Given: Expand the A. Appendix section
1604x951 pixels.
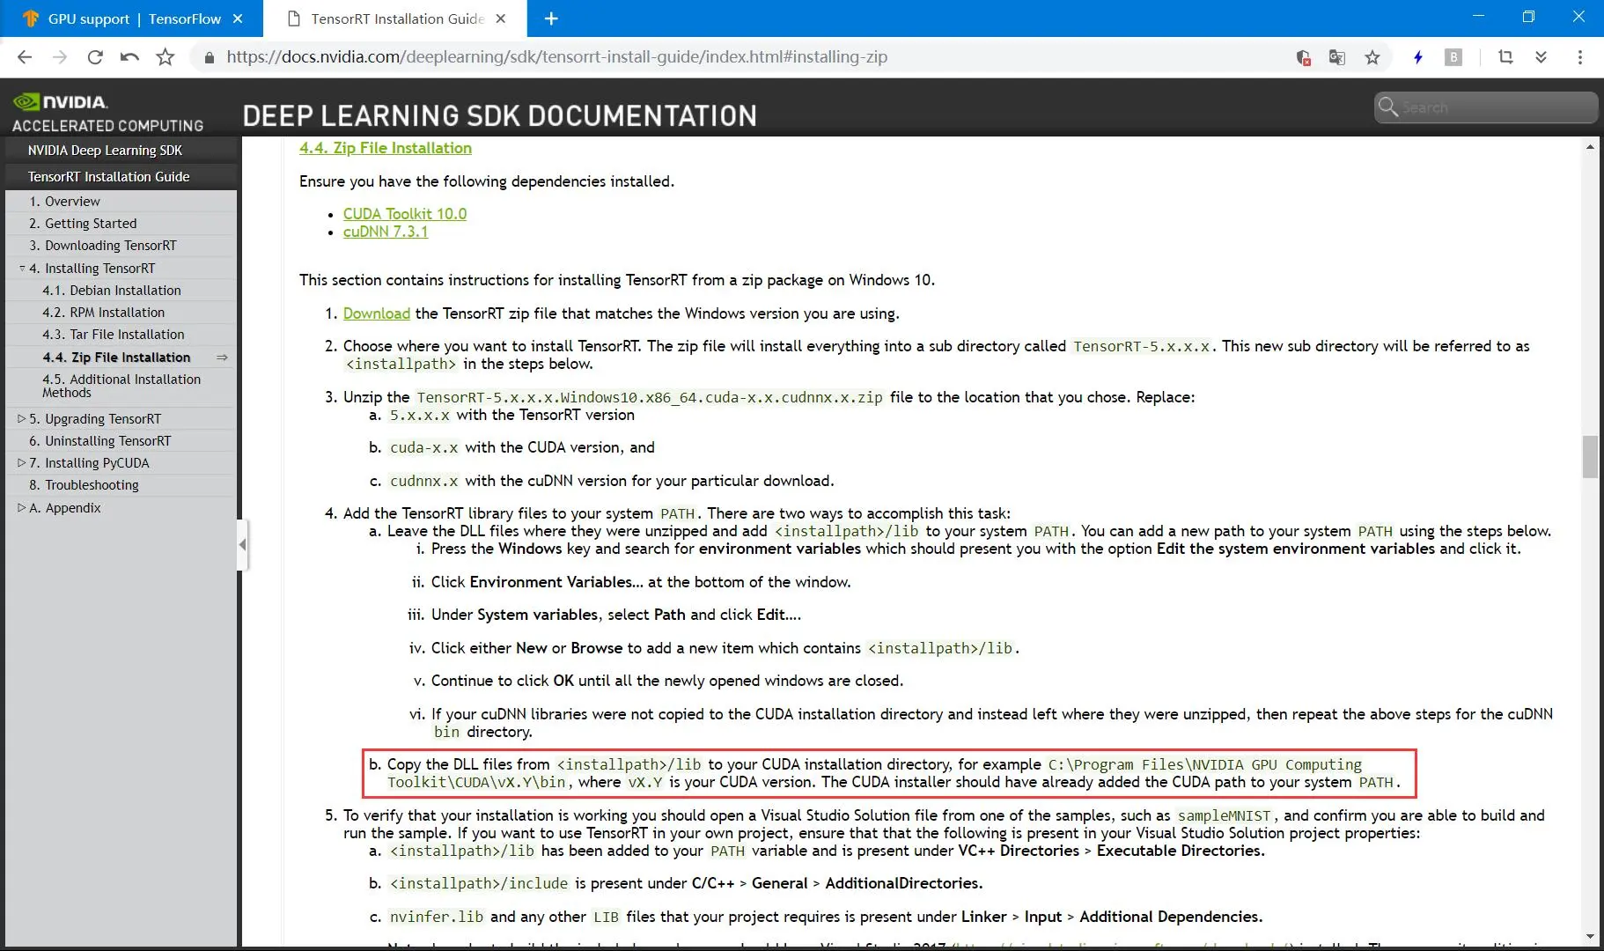Looking at the screenshot, I should pos(22,507).
